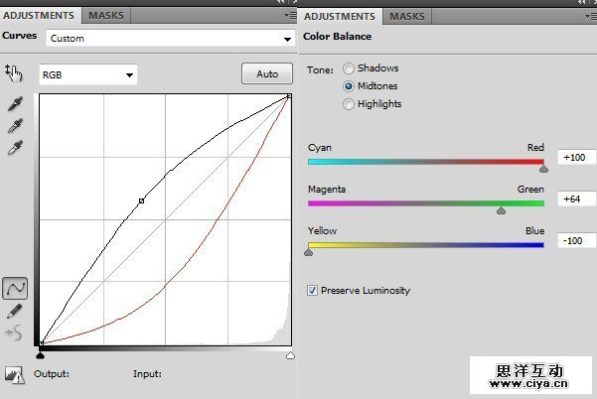Click the smooth curve icon
Image resolution: width=597 pixels, height=399 pixels.
click(x=14, y=331)
